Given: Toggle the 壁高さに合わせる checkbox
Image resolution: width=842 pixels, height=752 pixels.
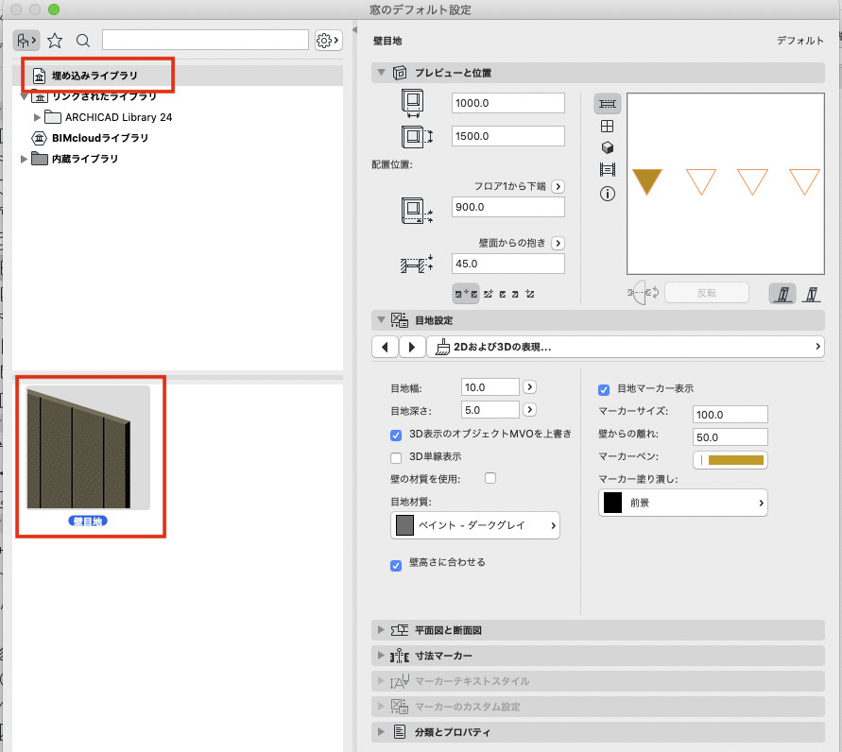Looking at the screenshot, I should pos(396,565).
